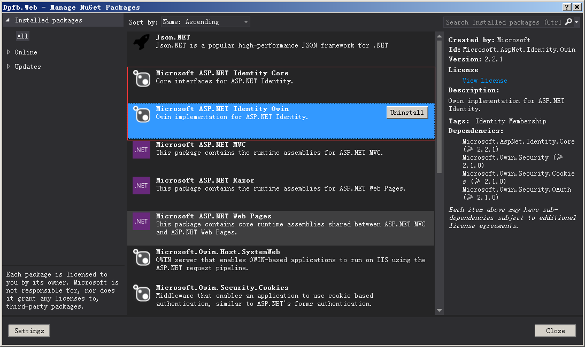
Task: Collapse the Installed packages section
Action: point(7,20)
